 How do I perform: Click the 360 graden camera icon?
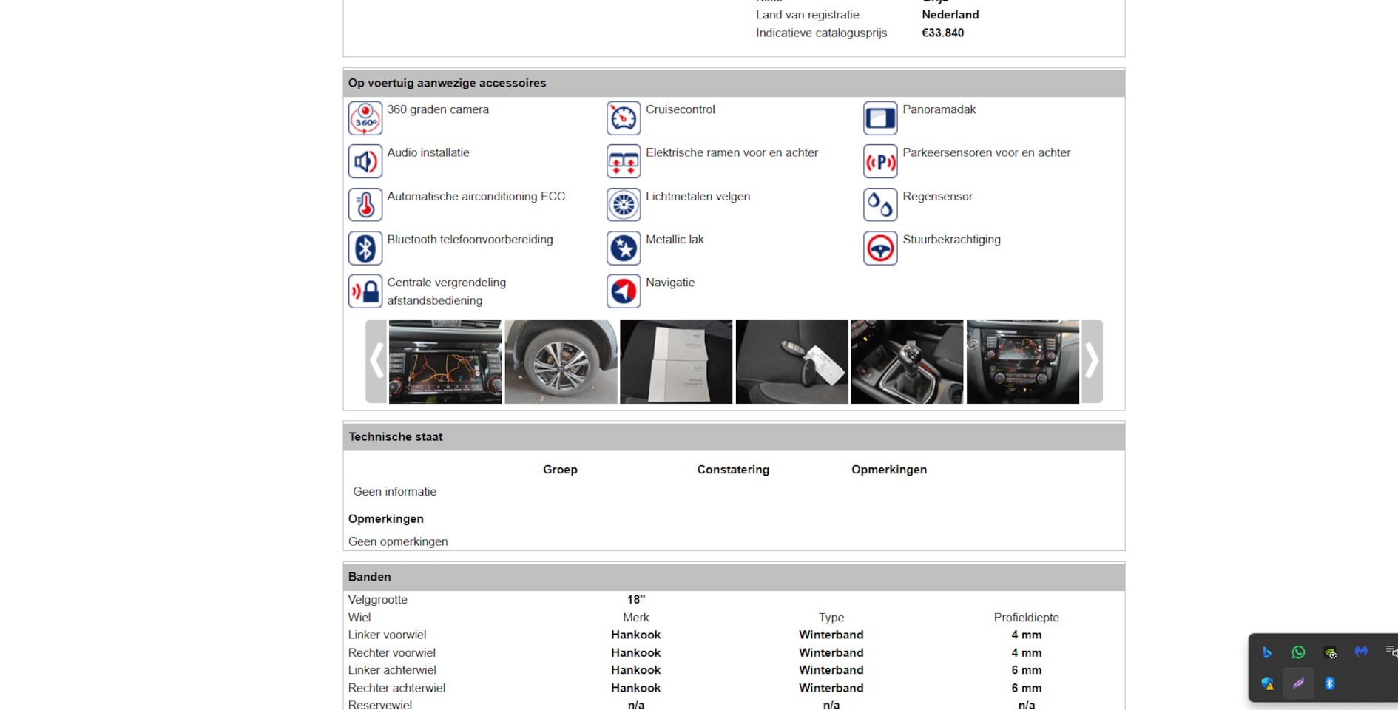365,118
